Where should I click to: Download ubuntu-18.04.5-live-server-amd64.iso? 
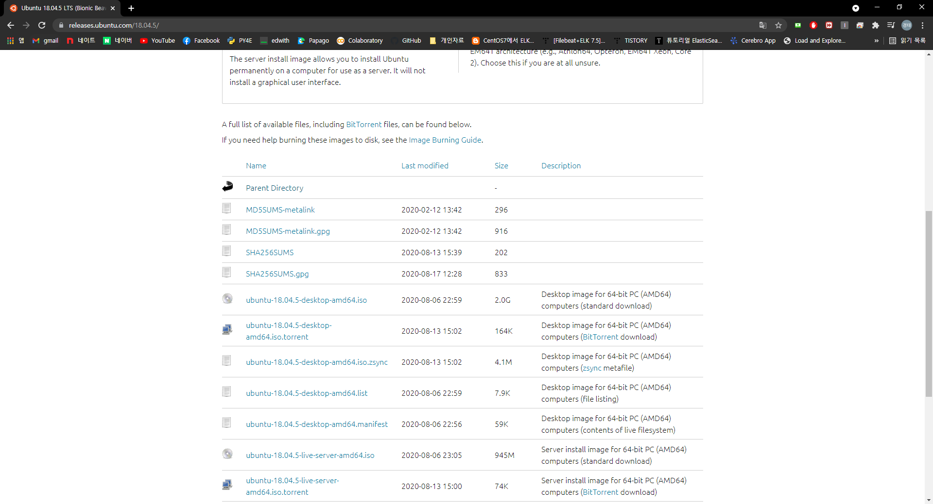pos(310,455)
